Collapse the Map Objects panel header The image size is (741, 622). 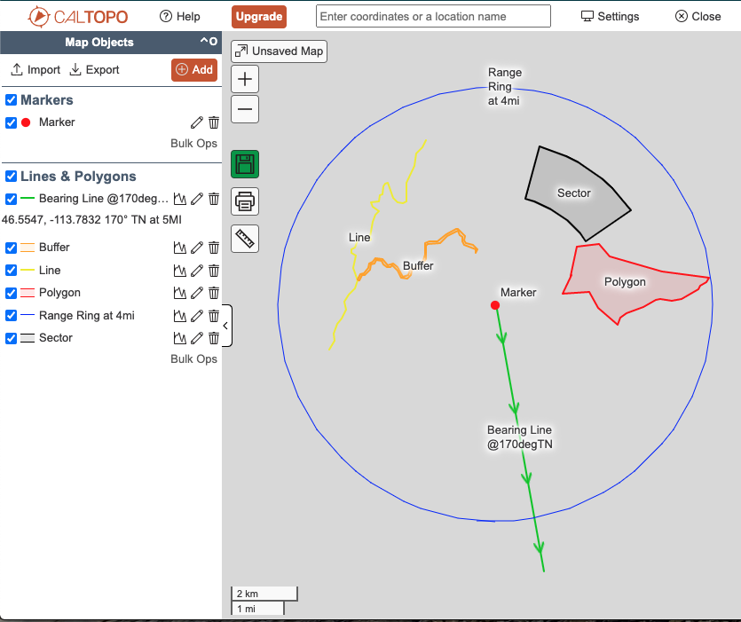[x=208, y=42]
